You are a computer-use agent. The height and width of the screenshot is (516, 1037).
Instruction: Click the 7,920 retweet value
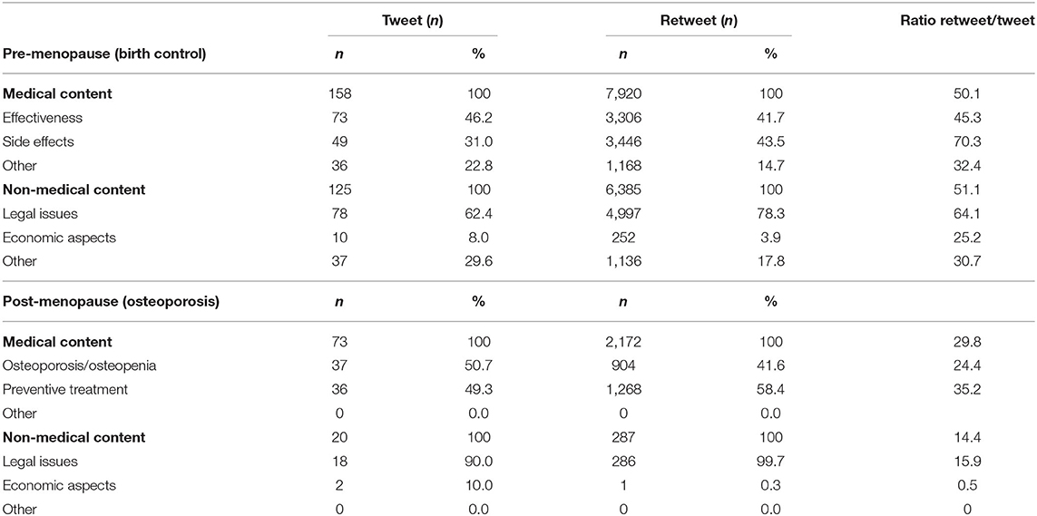621,93
